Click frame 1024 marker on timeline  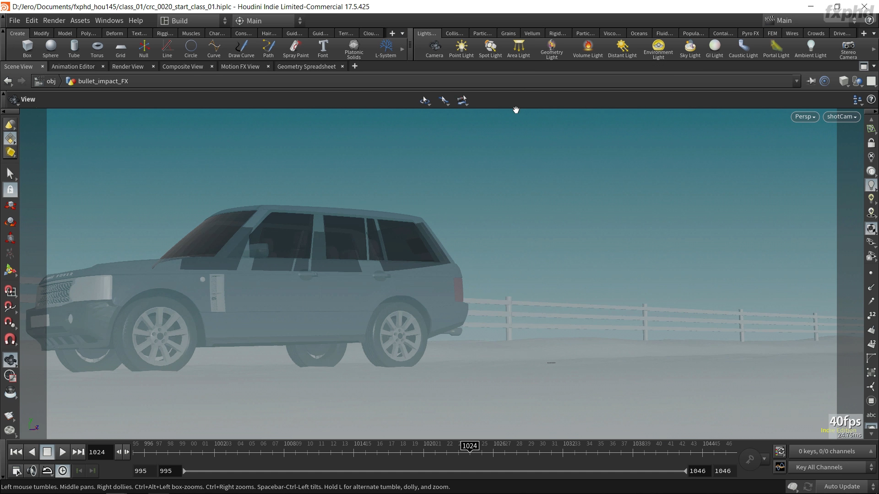(470, 446)
